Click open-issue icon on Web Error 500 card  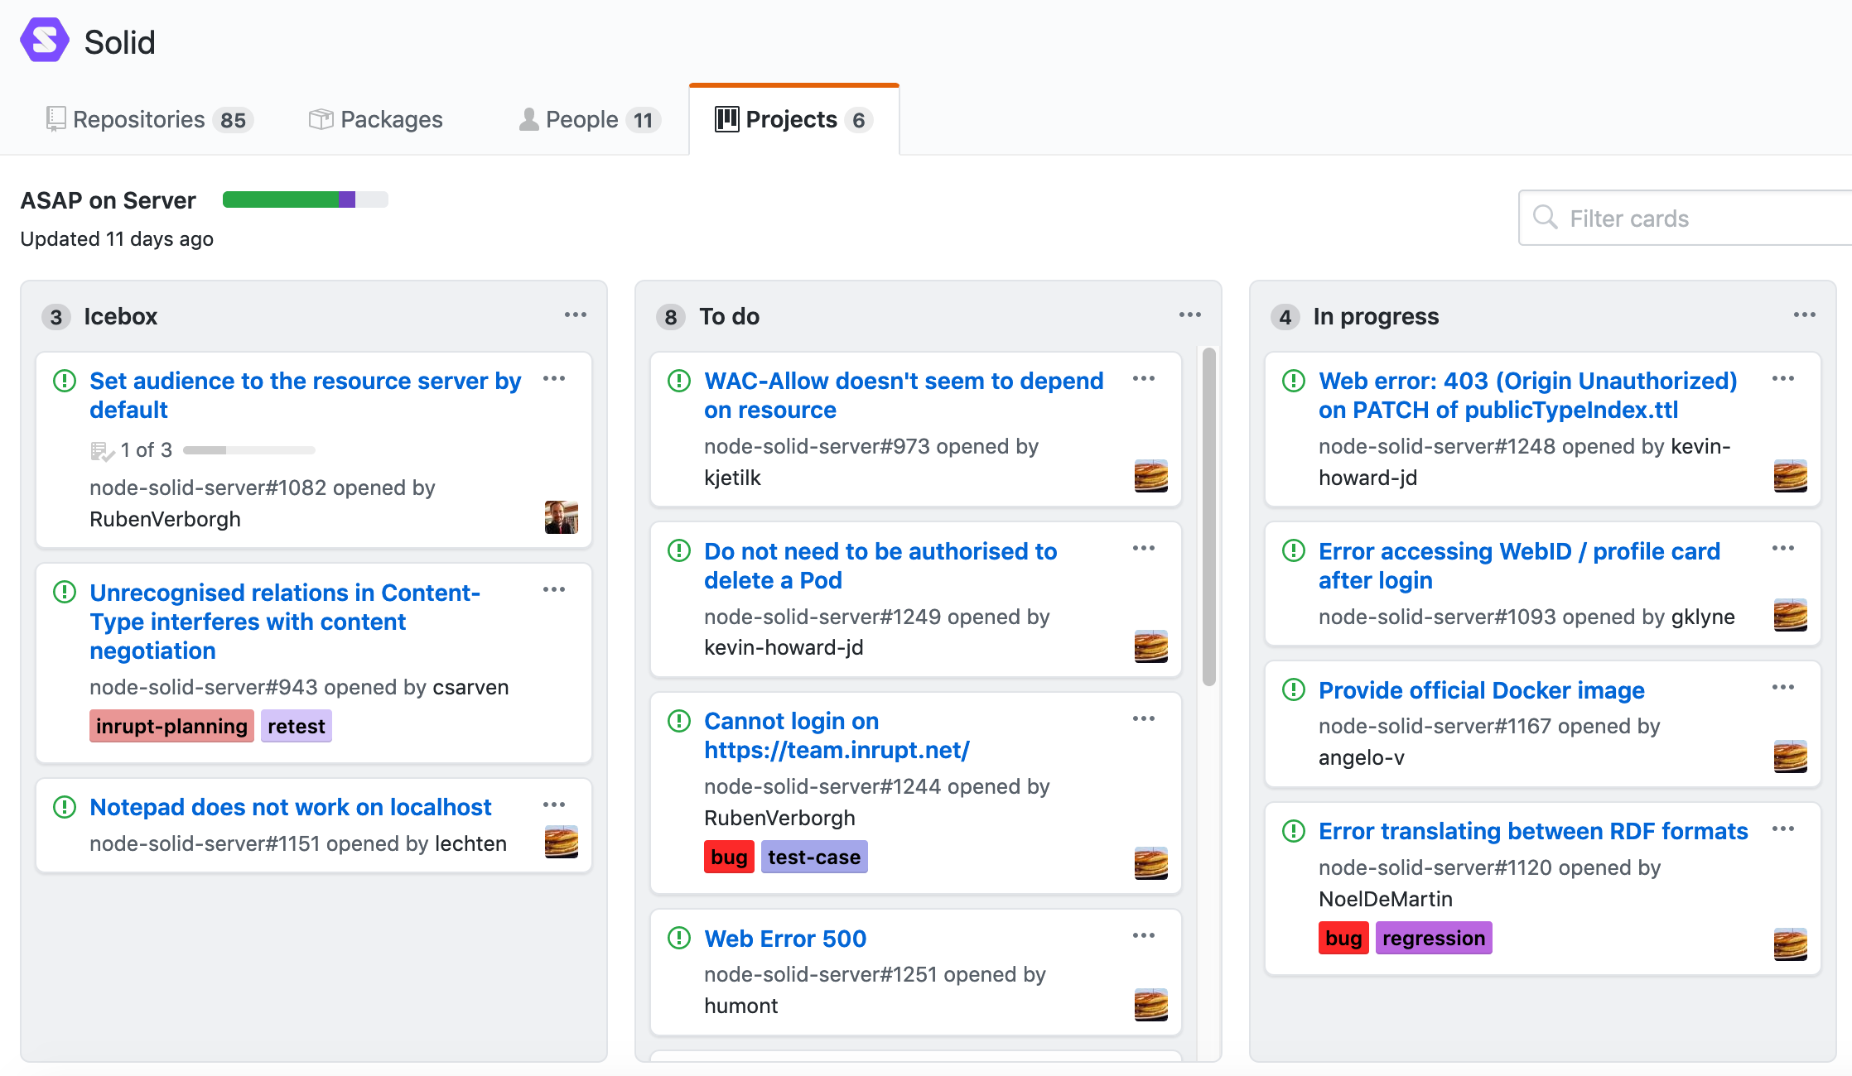click(679, 938)
